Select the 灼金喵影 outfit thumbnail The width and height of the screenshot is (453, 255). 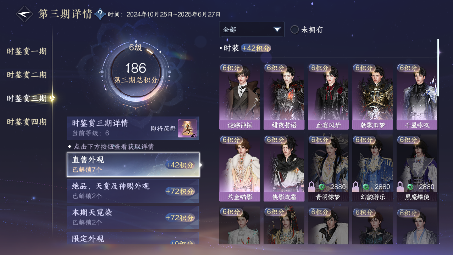[x=239, y=169]
